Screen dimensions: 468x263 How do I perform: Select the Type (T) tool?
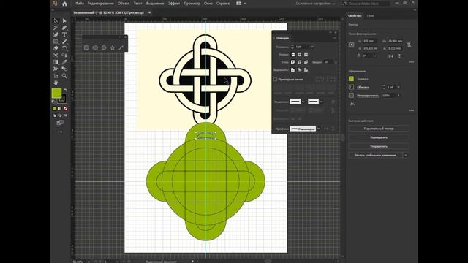pos(64,34)
